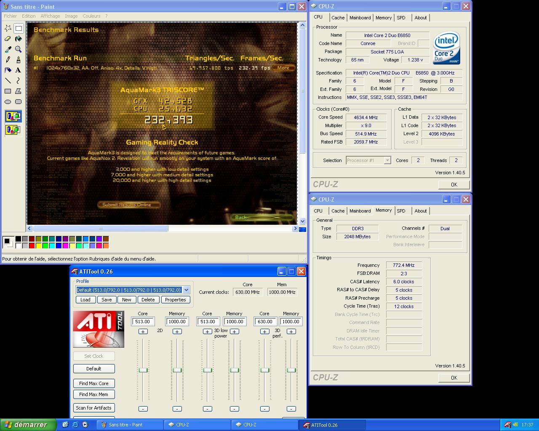The width and height of the screenshot is (539, 431).
Task: Open About tab in top CPU-Z window
Action: coord(420,18)
